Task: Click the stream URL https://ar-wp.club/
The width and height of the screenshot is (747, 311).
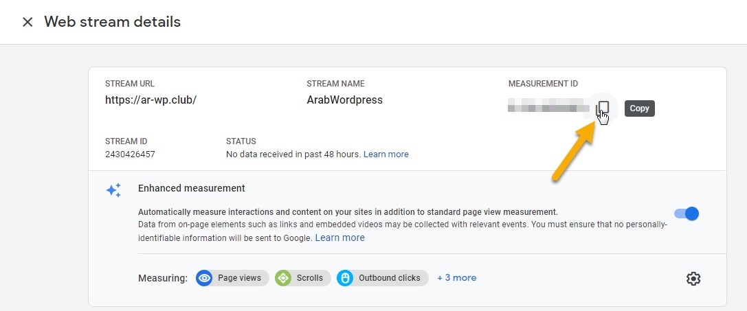Action: pos(150,100)
